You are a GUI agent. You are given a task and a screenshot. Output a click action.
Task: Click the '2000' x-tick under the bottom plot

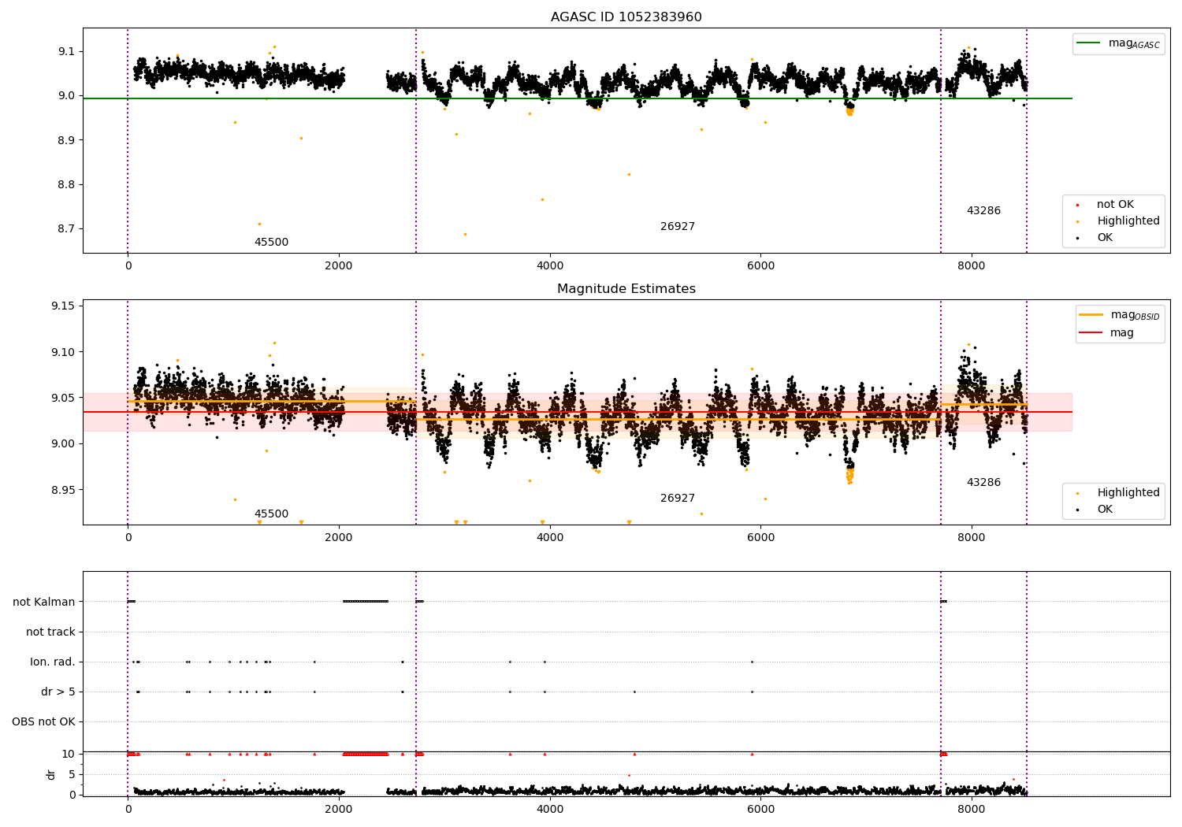pos(339,809)
